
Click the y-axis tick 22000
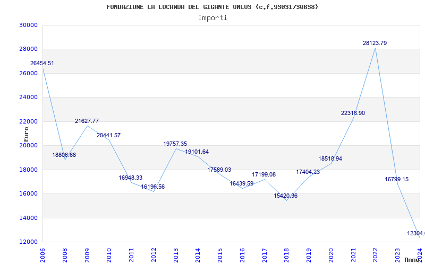coord(28,122)
